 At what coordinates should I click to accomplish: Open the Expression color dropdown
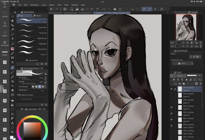[183, 63]
